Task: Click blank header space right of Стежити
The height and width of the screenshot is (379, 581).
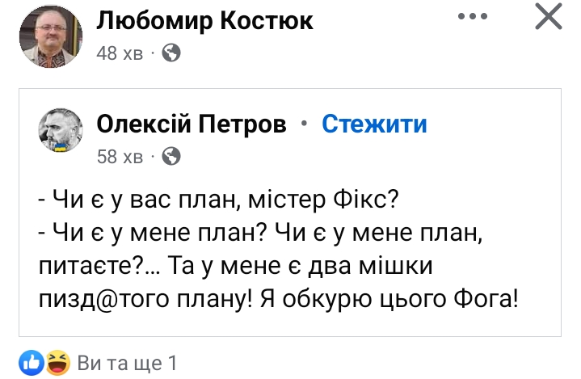Action: (493, 125)
